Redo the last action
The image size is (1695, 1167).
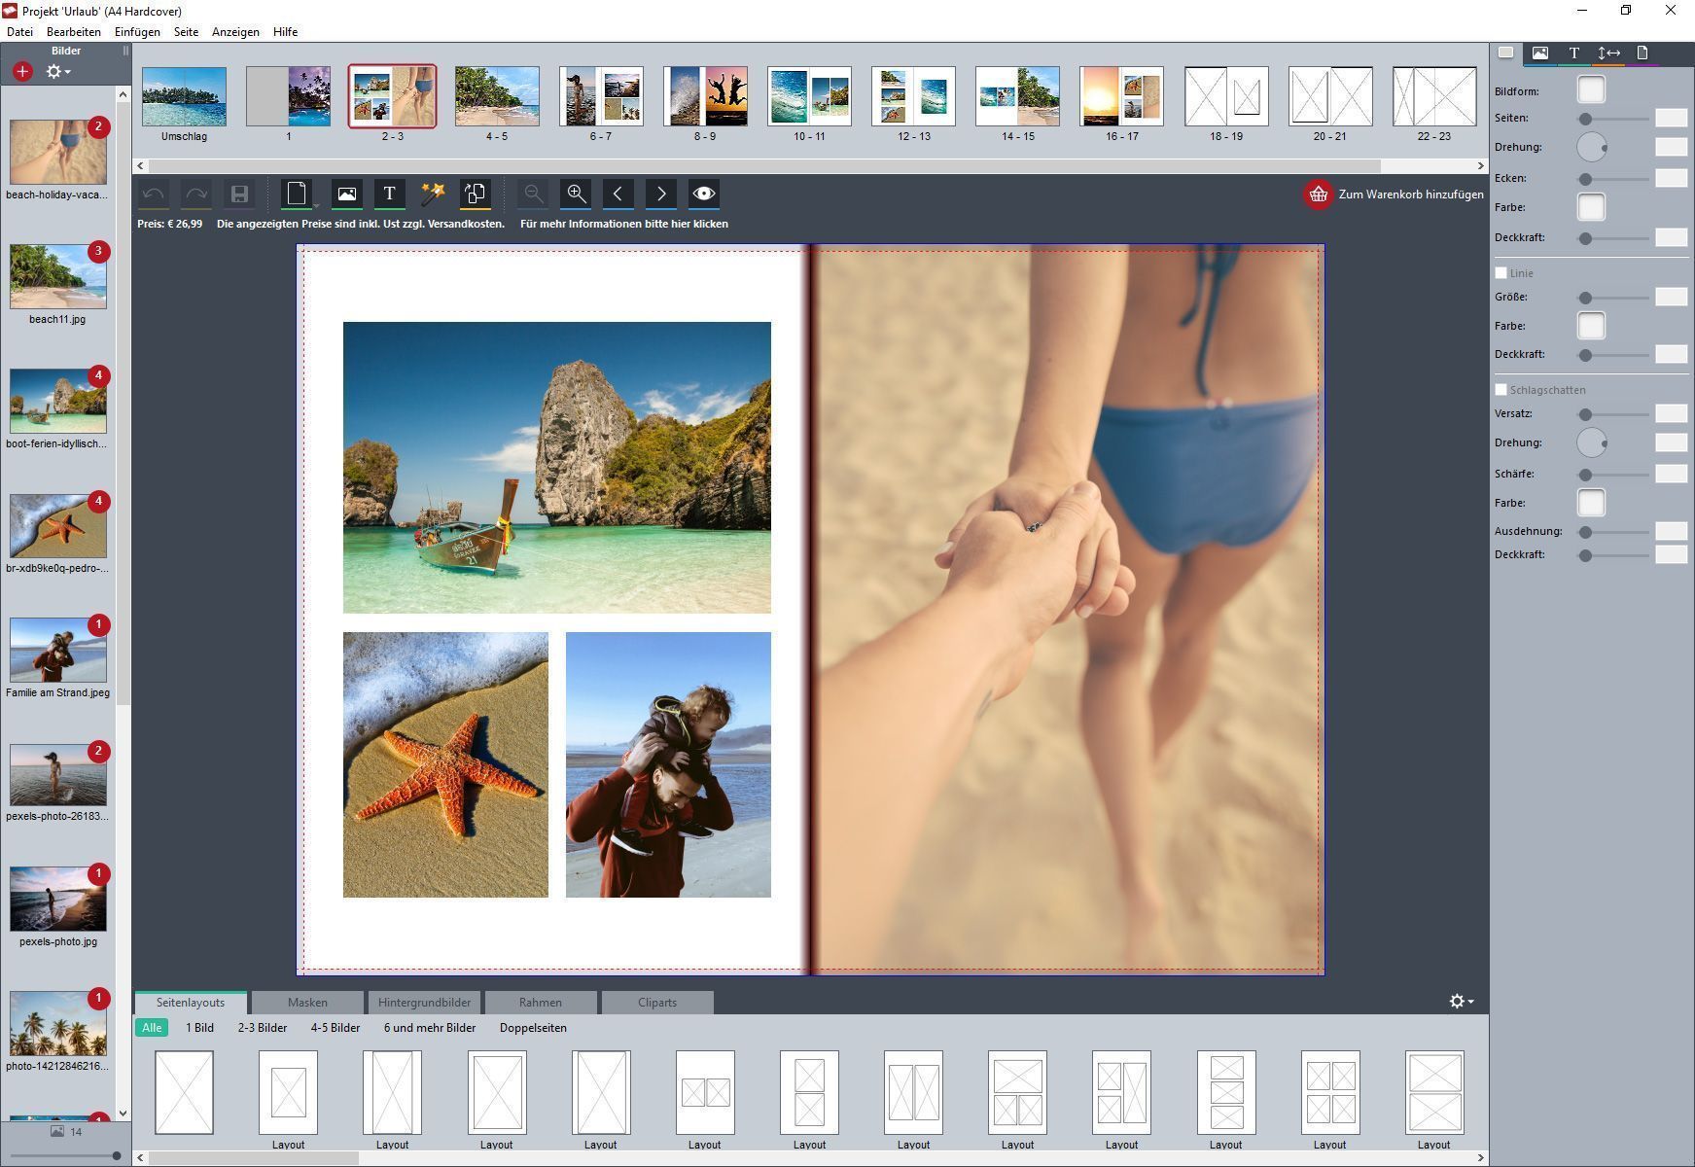tap(195, 194)
